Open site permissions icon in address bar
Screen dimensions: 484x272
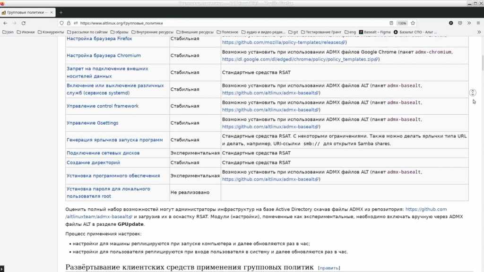click(x=76, y=23)
